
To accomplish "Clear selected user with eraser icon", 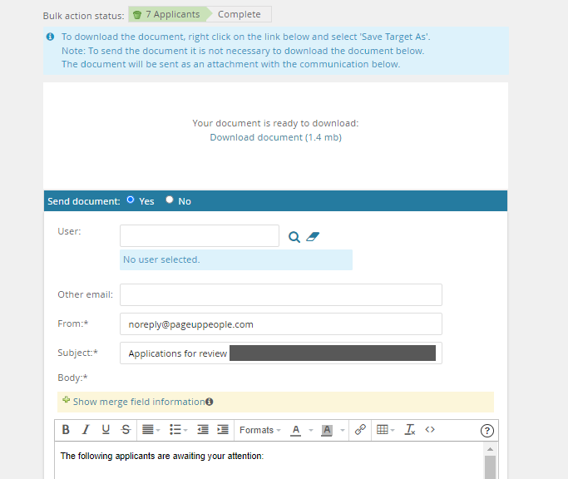I will click(x=313, y=237).
